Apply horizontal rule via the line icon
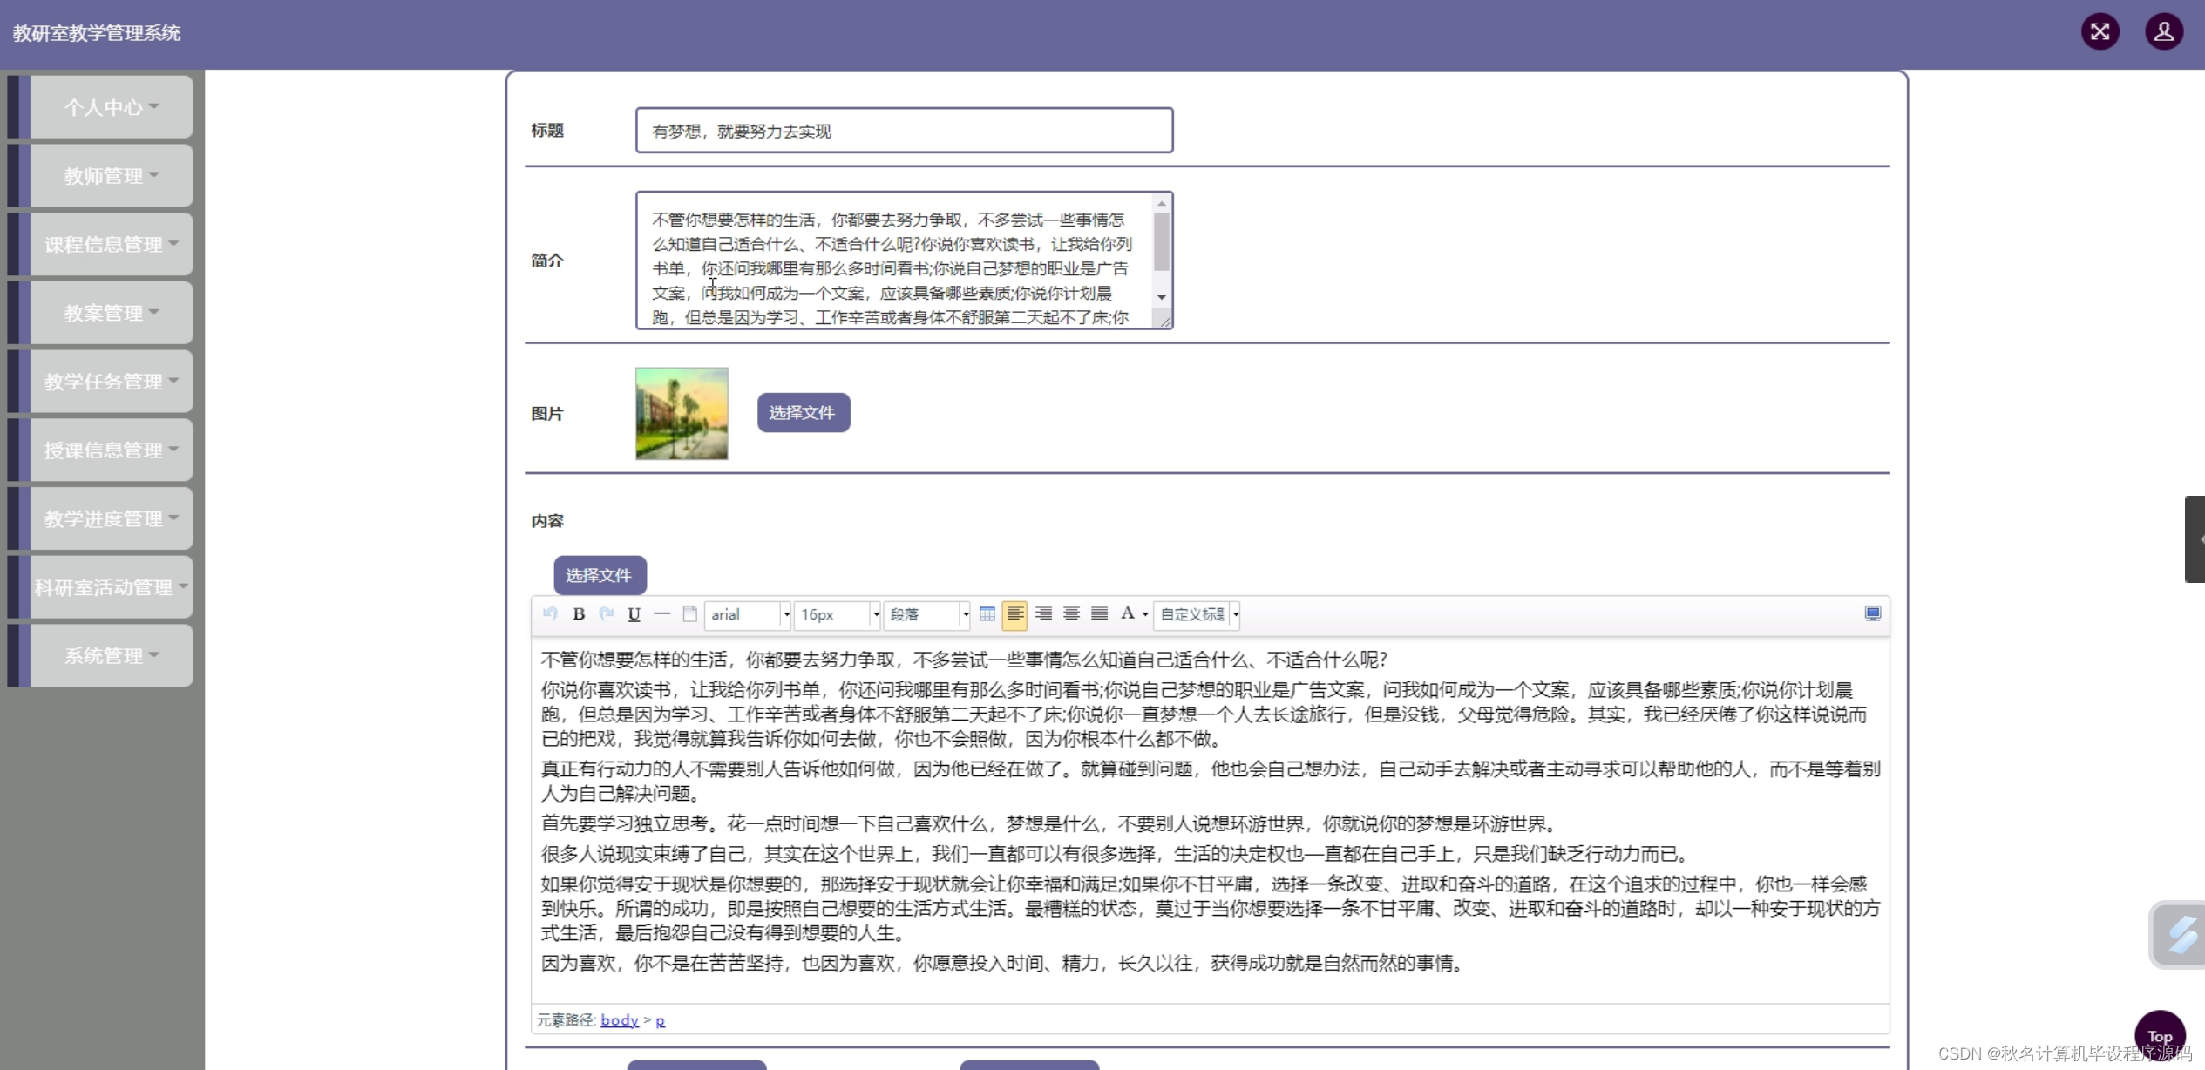This screenshot has width=2205, height=1070. point(661,614)
